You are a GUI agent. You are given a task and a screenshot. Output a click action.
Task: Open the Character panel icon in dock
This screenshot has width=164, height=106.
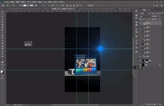click(136, 40)
